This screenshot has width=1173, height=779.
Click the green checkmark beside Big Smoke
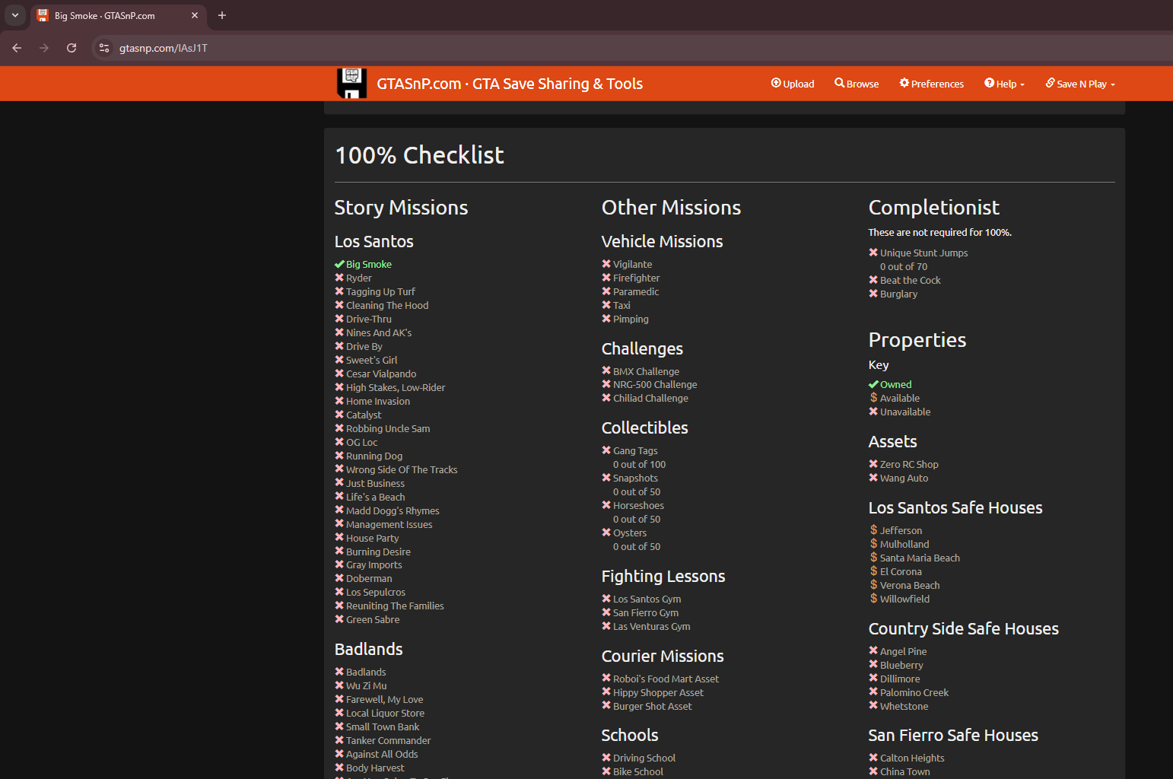point(339,264)
